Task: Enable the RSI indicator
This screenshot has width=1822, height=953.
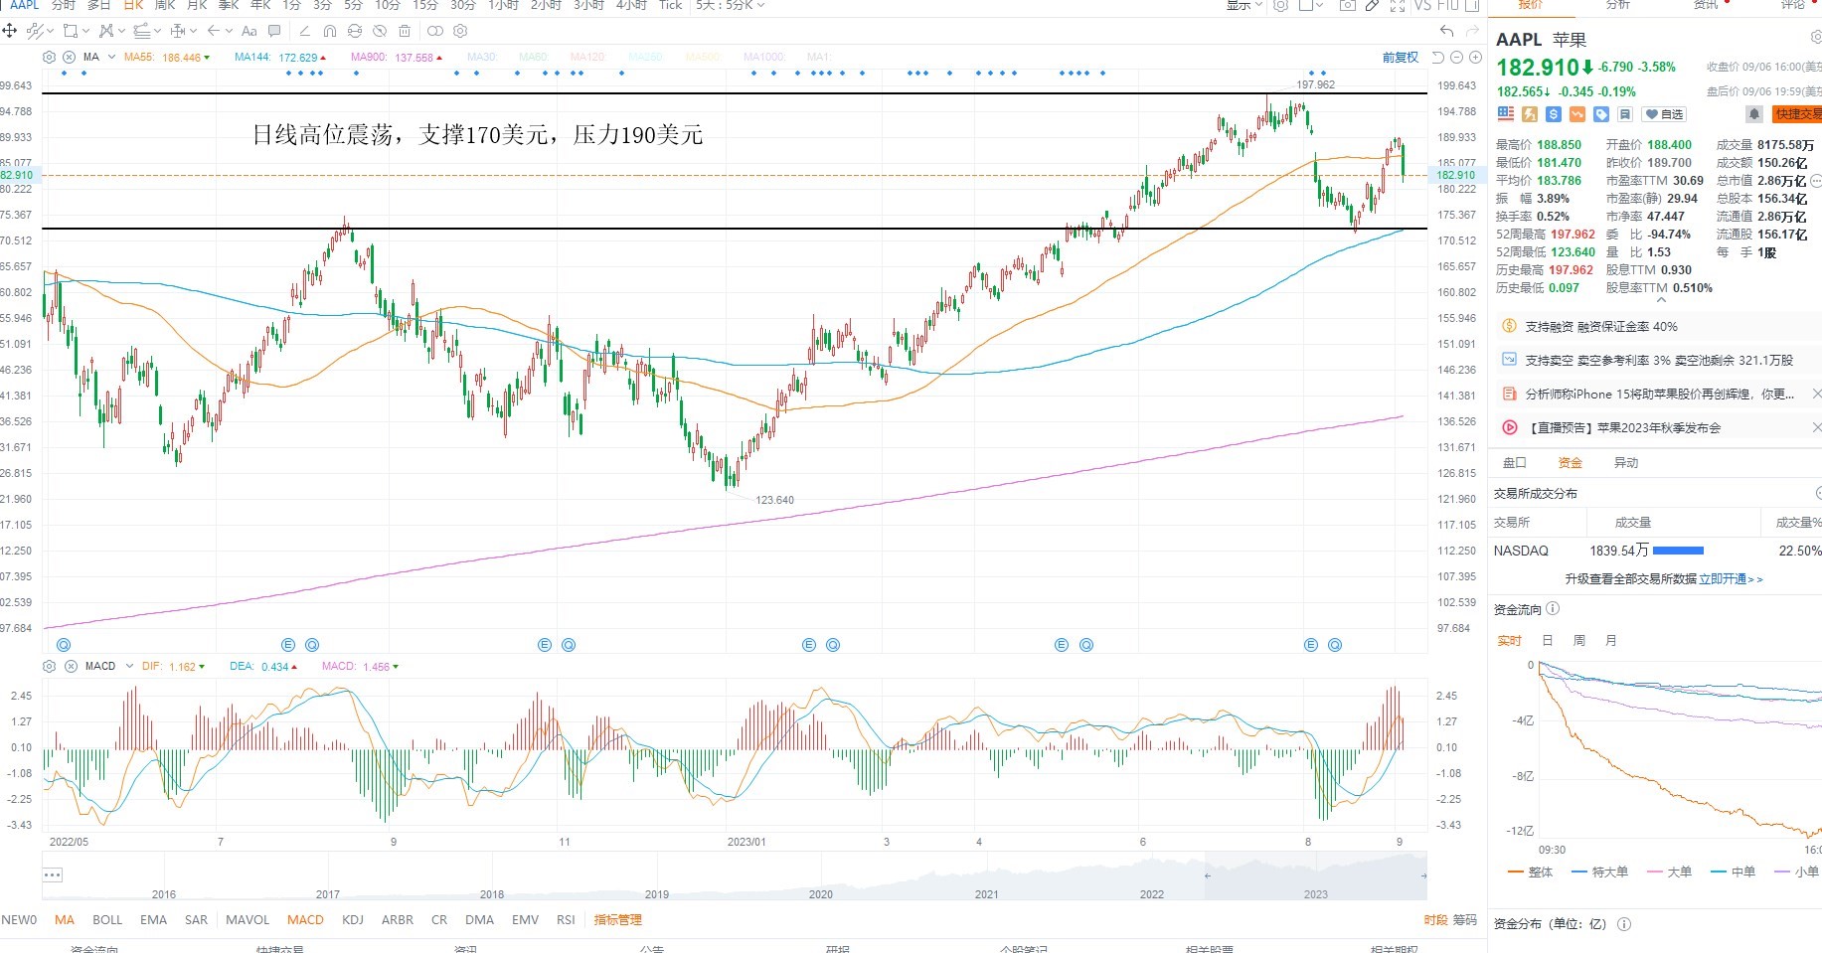Action: [x=566, y=920]
